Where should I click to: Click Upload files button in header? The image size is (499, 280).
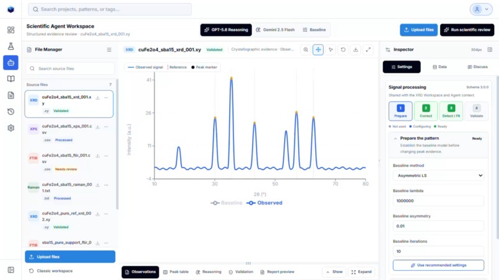coord(419,30)
